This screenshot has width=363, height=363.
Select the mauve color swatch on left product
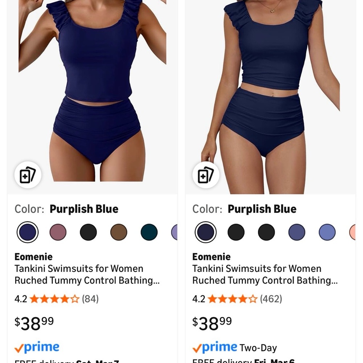(58, 232)
